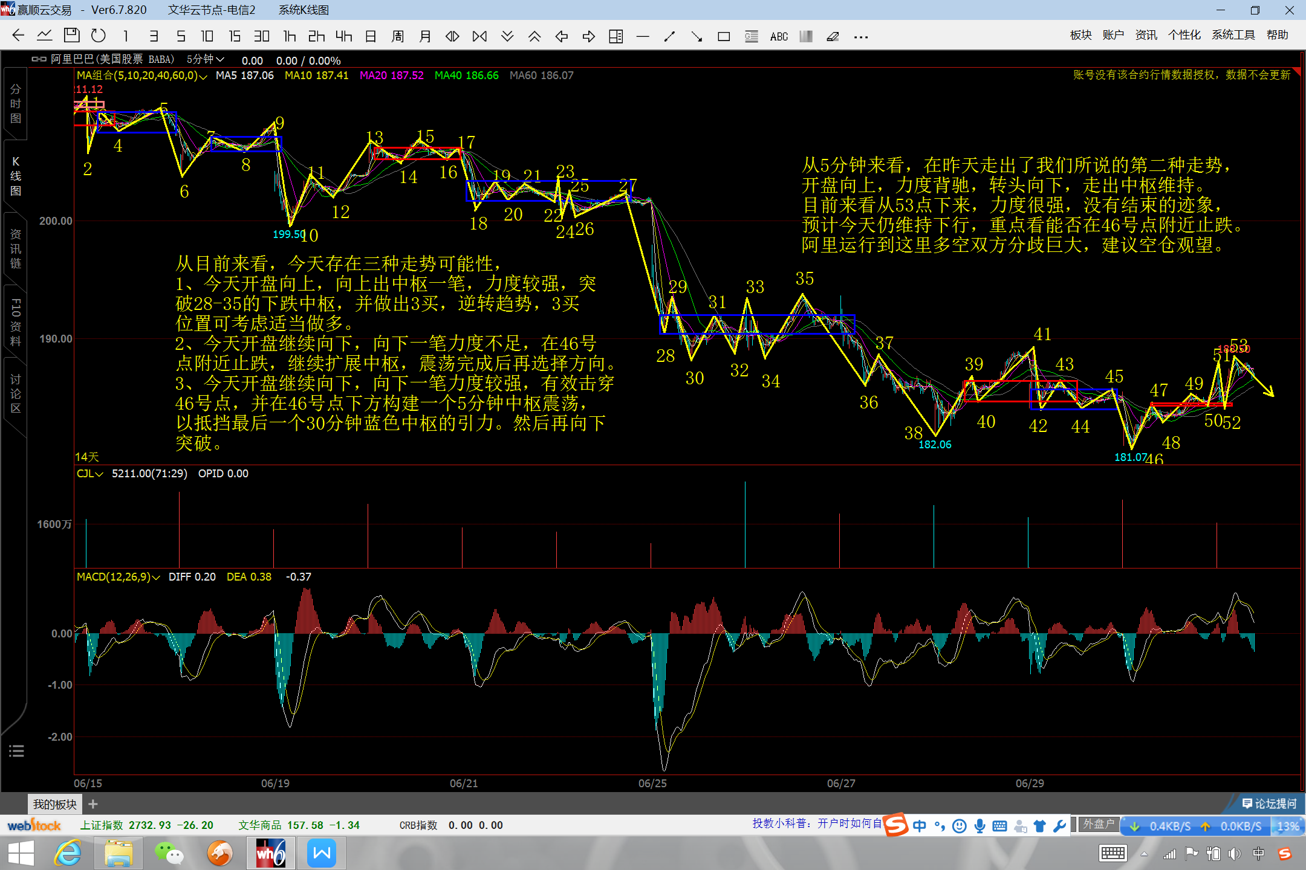Click the split window layout icon
The width and height of the screenshot is (1306, 870).
coord(616,37)
